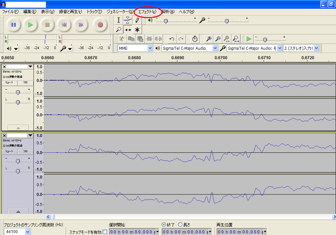Collapse the first track
This screenshot has height=235, width=336.
(x=18, y=128)
